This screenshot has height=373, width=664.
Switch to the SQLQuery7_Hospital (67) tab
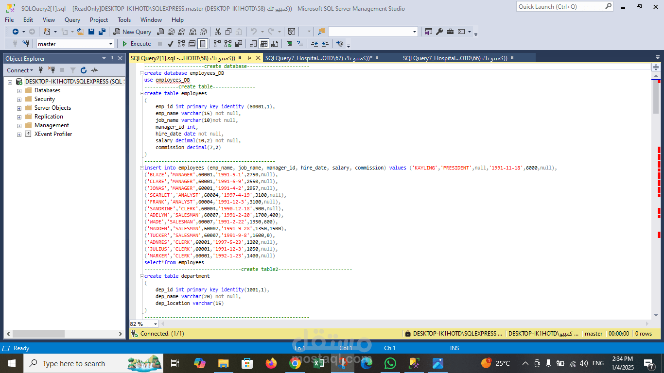point(319,58)
